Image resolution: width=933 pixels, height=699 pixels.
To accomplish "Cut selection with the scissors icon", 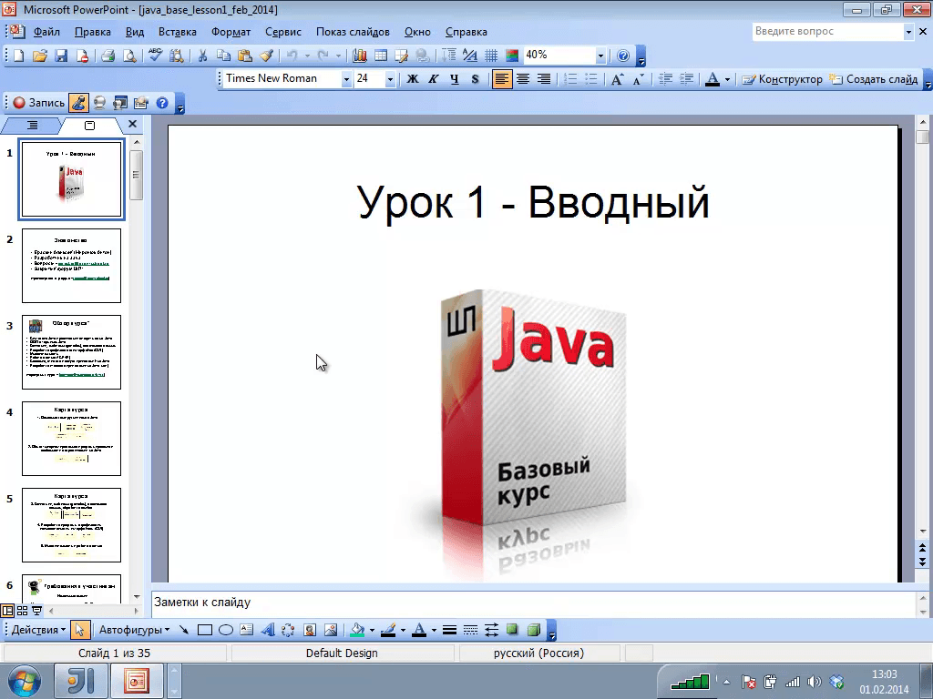I will [x=202, y=56].
